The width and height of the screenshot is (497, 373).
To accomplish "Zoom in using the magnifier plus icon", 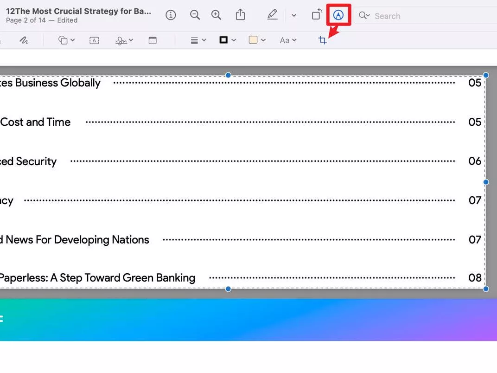I will pyautogui.click(x=216, y=15).
